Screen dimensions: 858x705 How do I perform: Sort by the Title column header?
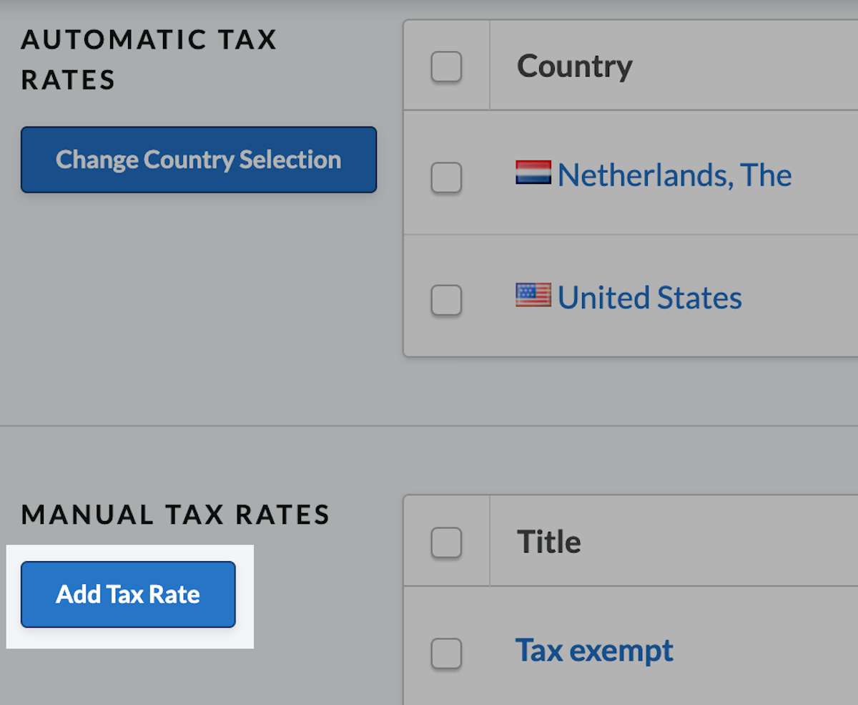[548, 542]
